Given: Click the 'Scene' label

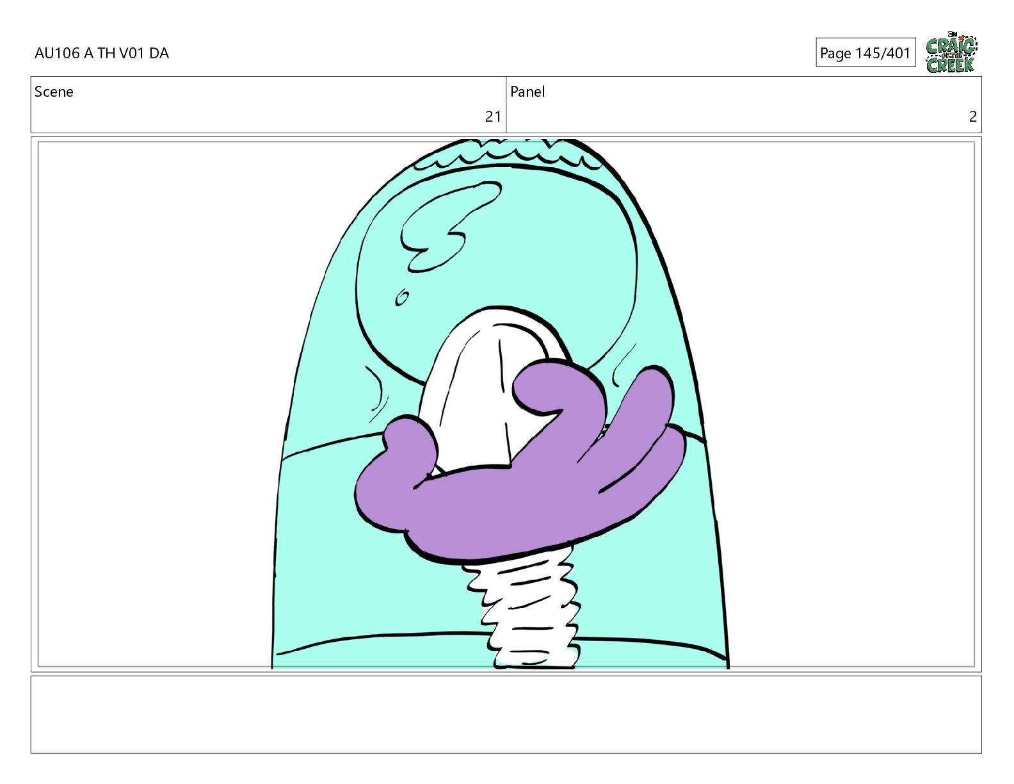Looking at the screenshot, I should coord(54,92).
